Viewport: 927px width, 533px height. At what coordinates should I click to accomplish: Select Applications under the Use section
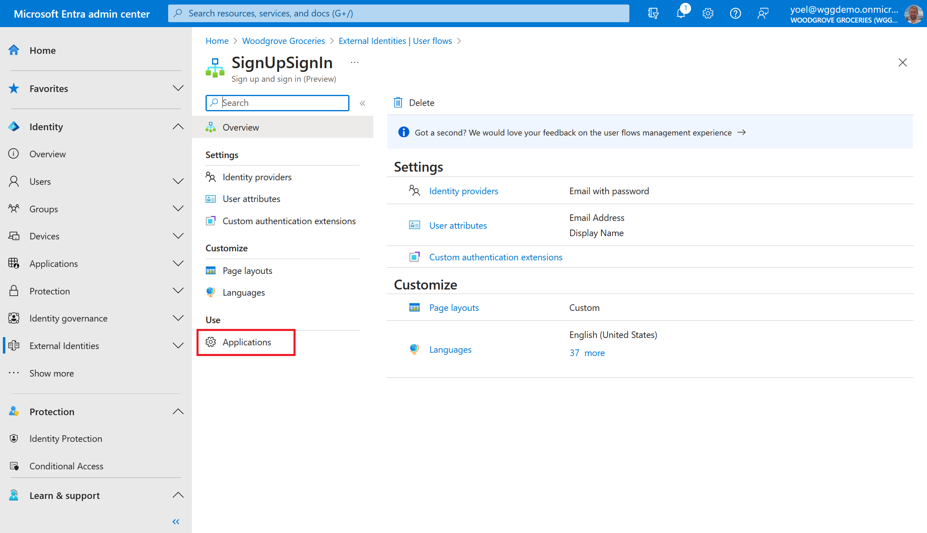tap(247, 342)
